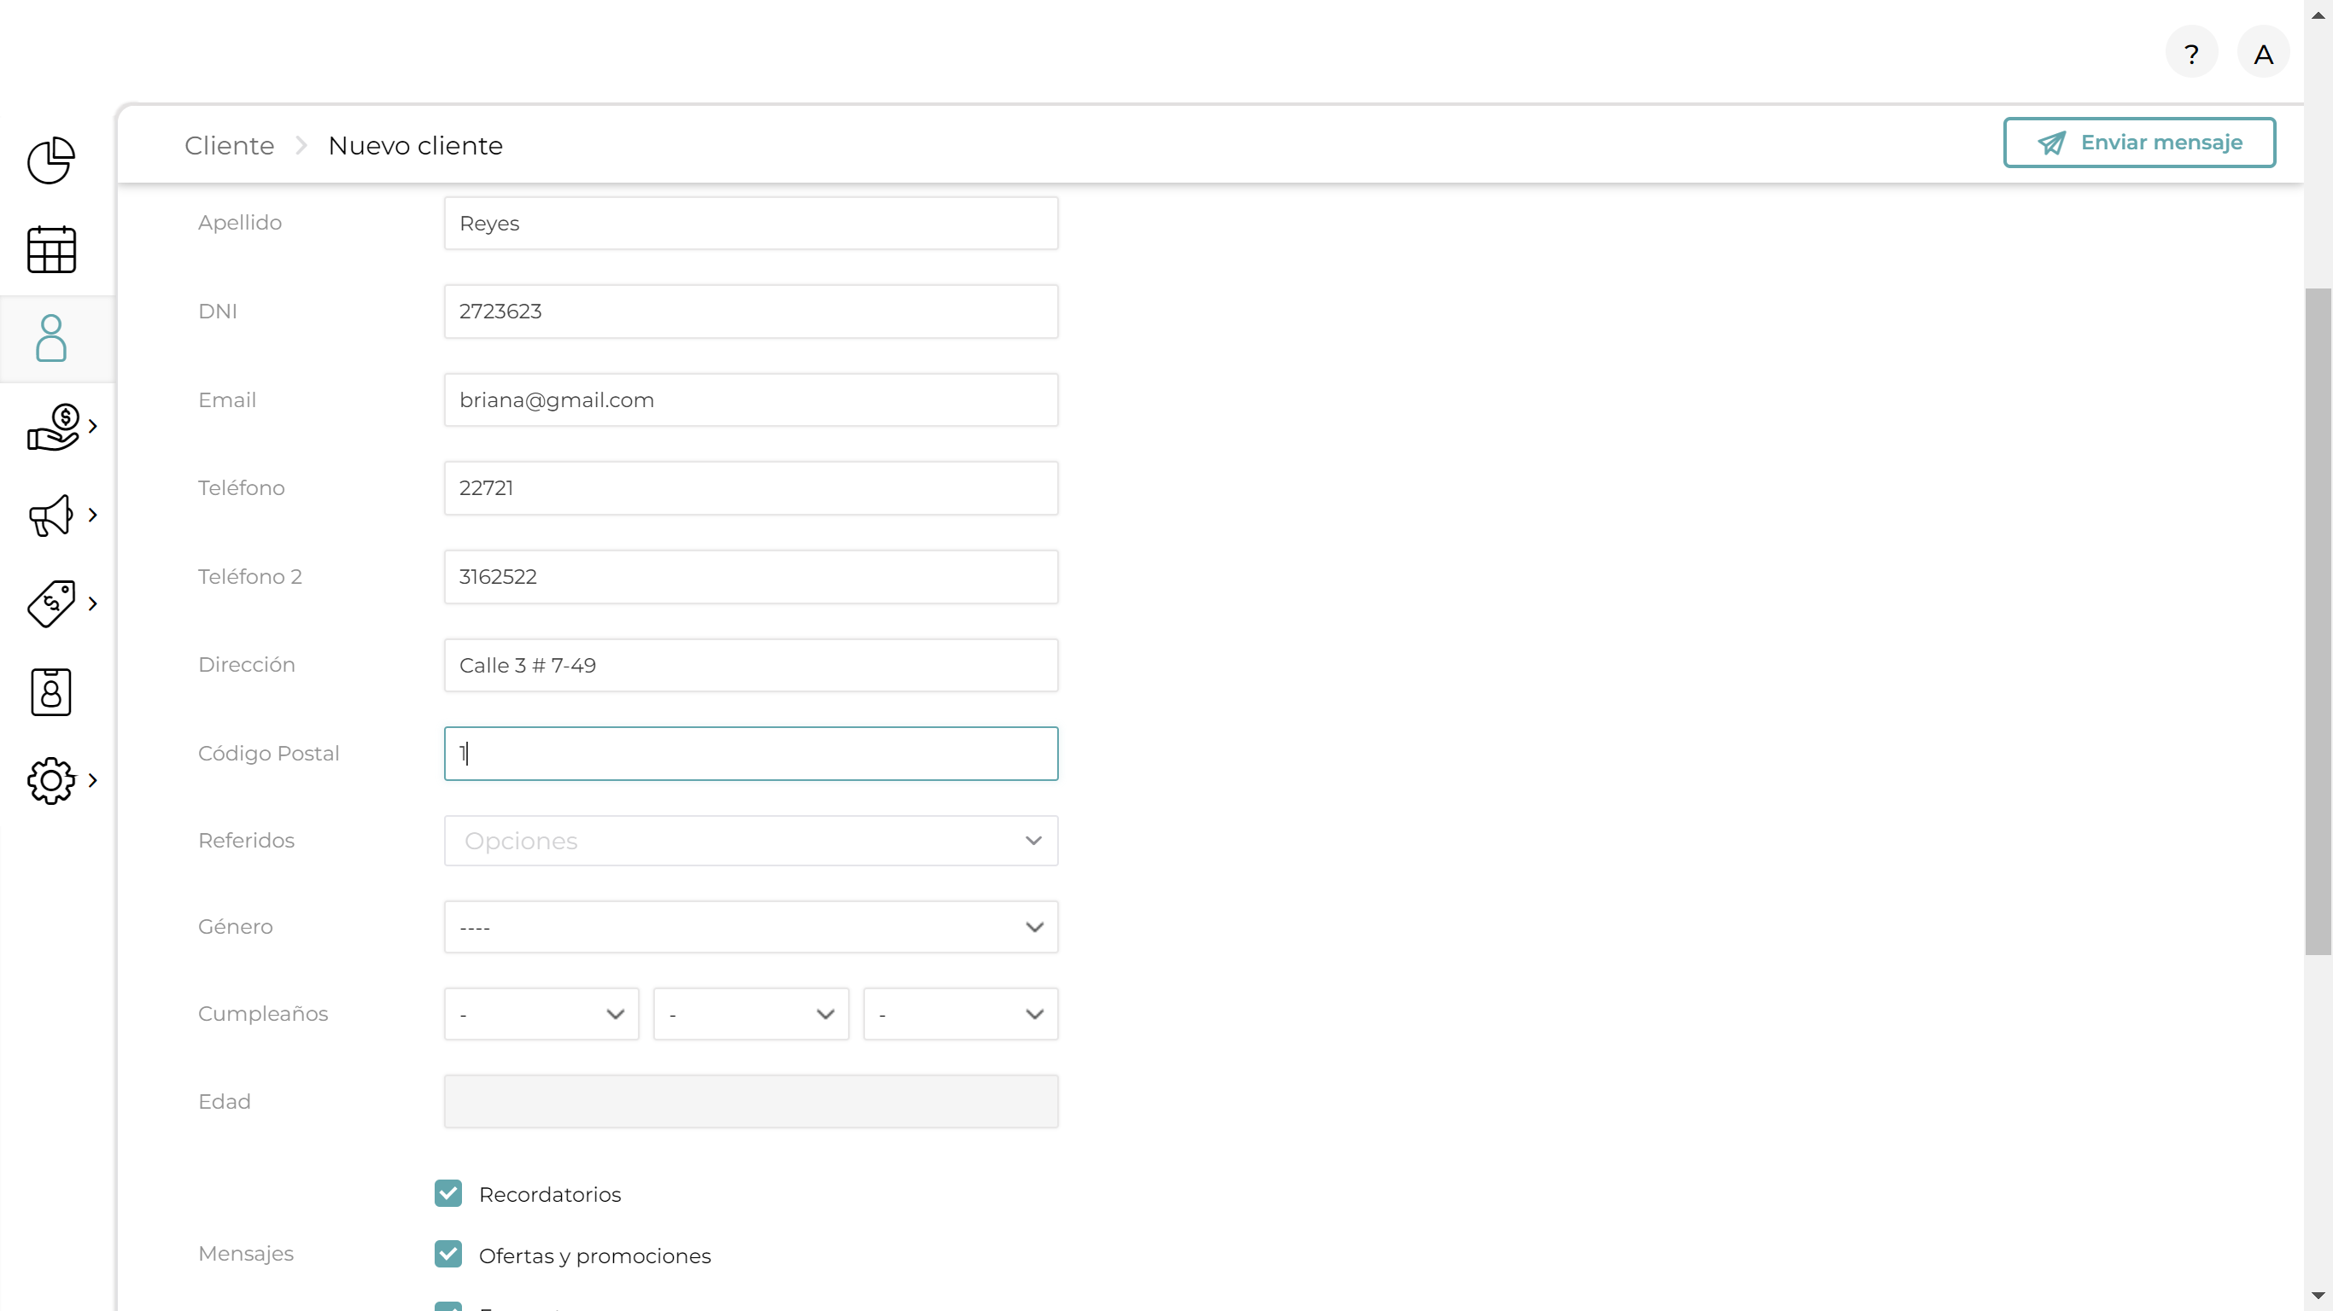Click the Cumpleaños label
This screenshot has height=1311, width=2333.
click(263, 1014)
